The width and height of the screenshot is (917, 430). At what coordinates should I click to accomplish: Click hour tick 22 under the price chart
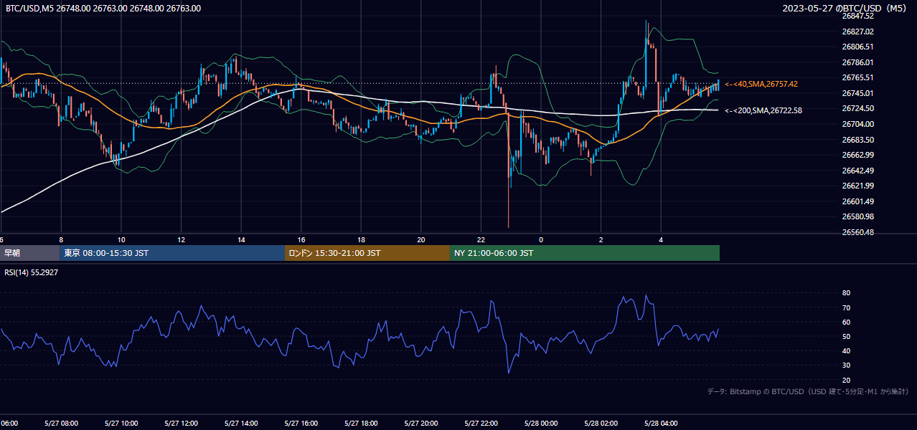pyautogui.click(x=481, y=239)
